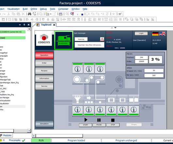Select the VisuElems.Visu_Prg tree item

pos(7,94)
